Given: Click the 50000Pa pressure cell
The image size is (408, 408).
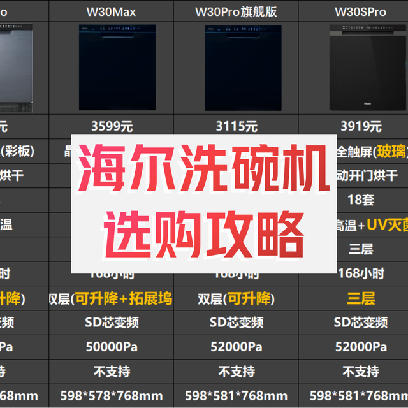Looking at the screenshot, I should (x=112, y=347).
